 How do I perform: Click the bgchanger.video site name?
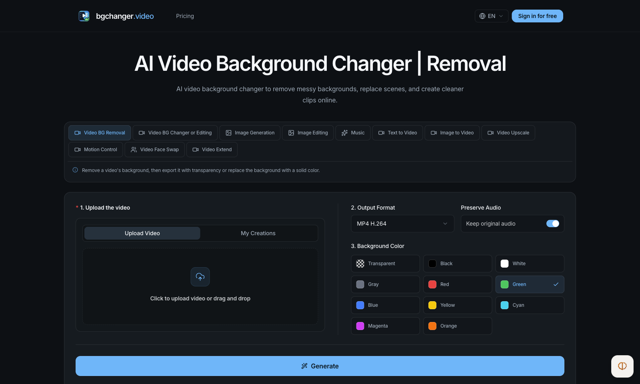pyautogui.click(x=125, y=16)
